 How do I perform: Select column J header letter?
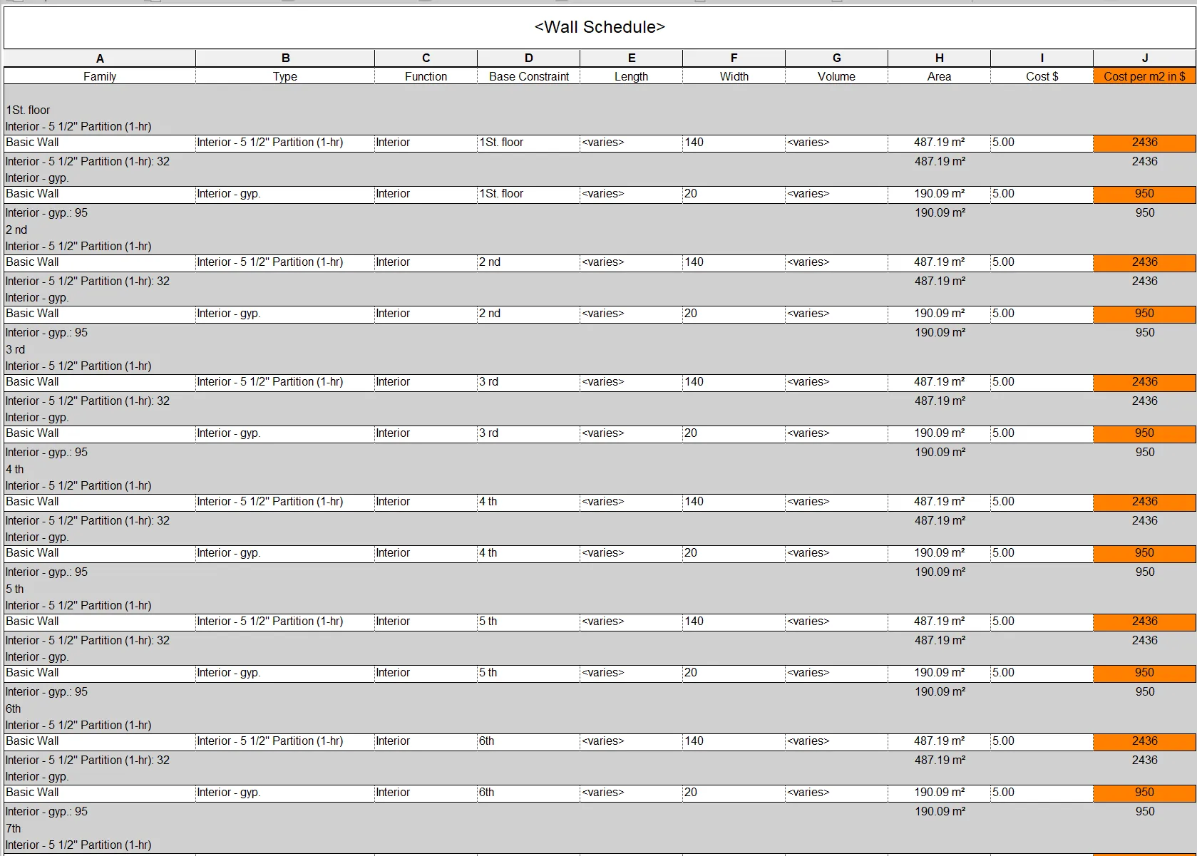point(1144,58)
